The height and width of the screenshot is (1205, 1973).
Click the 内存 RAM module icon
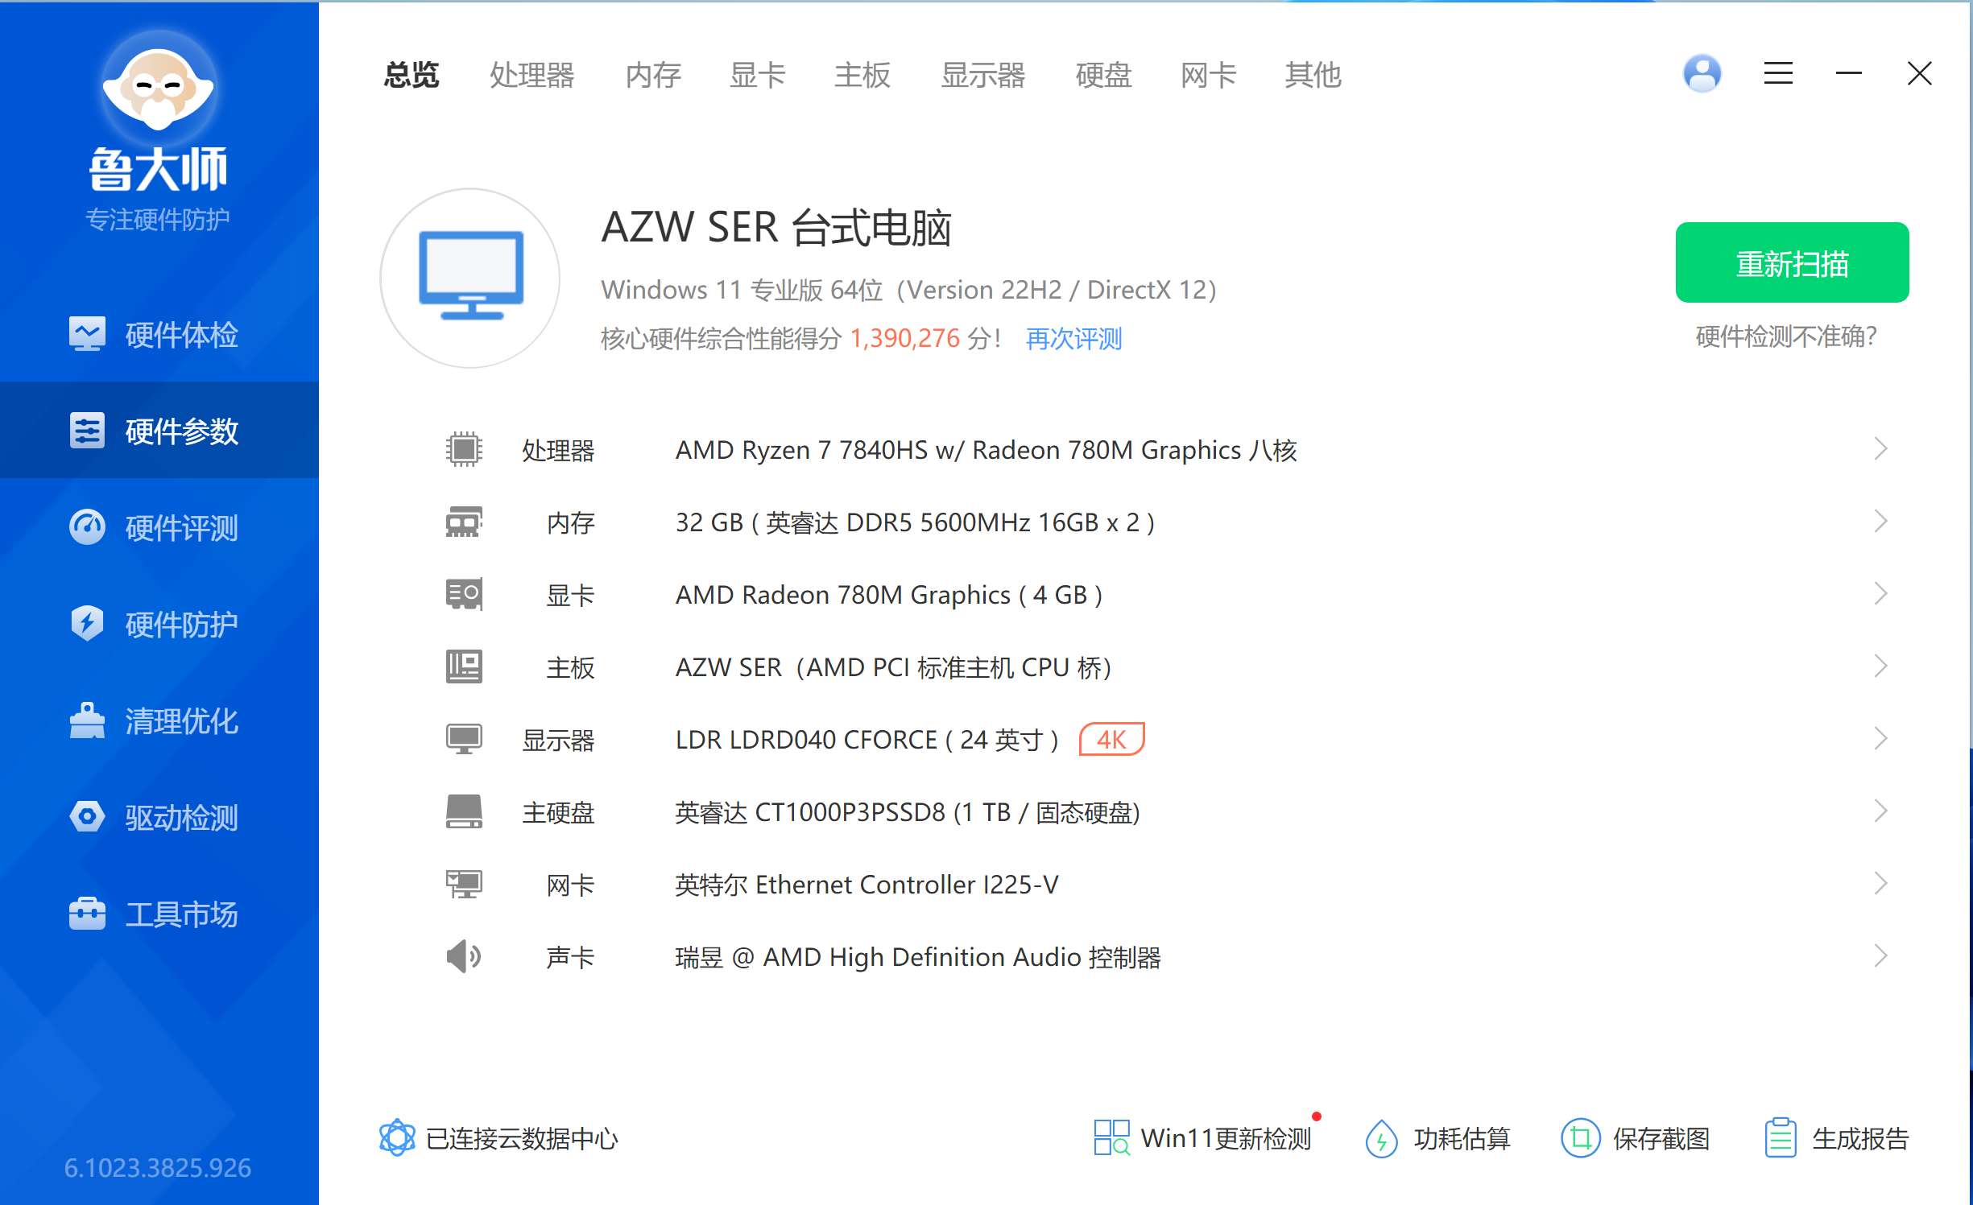pyautogui.click(x=464, y=522)
